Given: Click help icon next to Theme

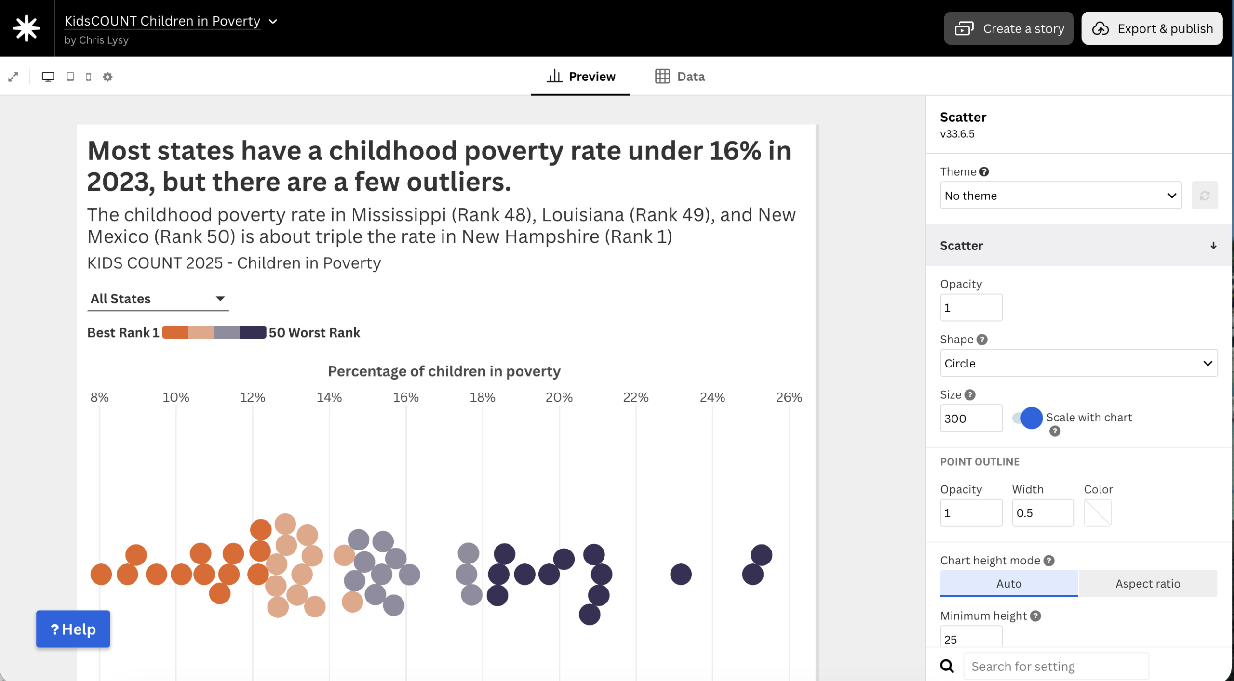Looking at the screenshot, I should (984, 172).
